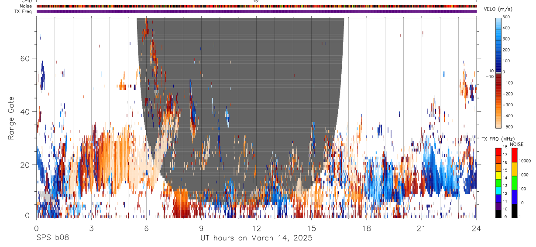Click the 300 label on velocity colorbar

click(x=507, y=39)
